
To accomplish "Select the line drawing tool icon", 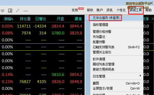I will [17, 11].
